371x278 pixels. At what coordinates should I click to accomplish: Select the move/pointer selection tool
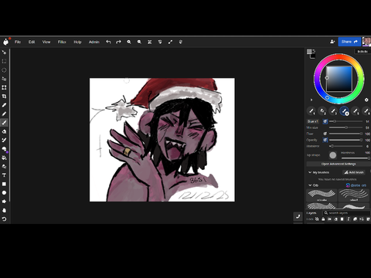pyautogui.click(x=4, y=53)
